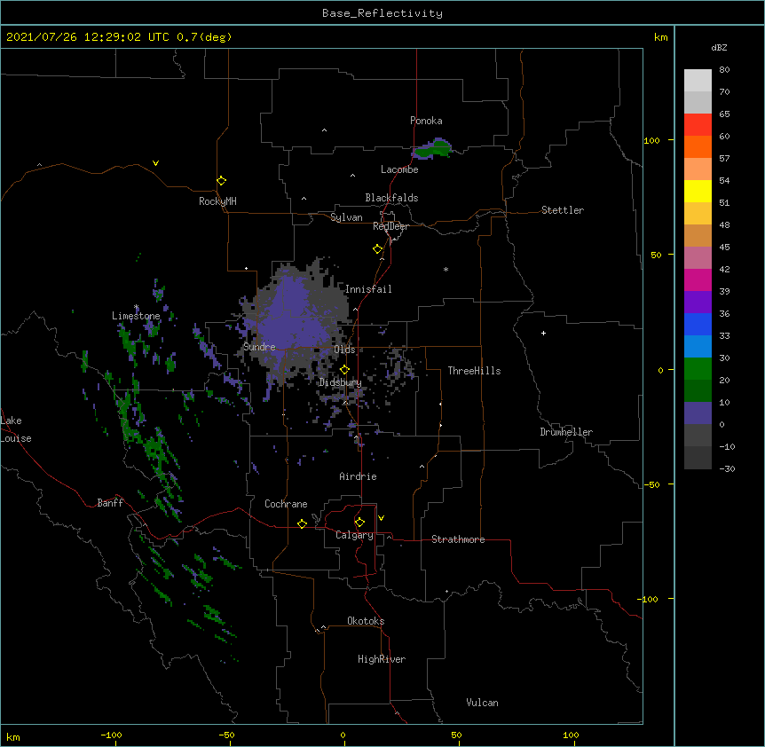Click the Airdrie city label
The image size is (765, 747).
(358, 476)
